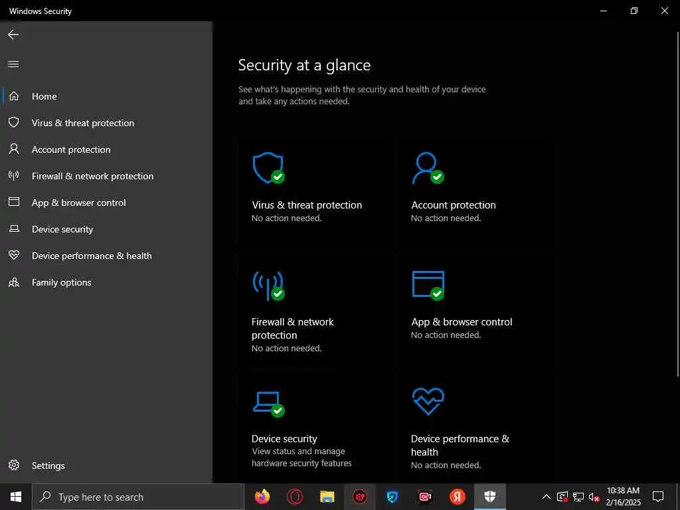Click the 'Security at a glance' heading
Image resolution: width=680 pixels, height=510 pixels.
304,65
